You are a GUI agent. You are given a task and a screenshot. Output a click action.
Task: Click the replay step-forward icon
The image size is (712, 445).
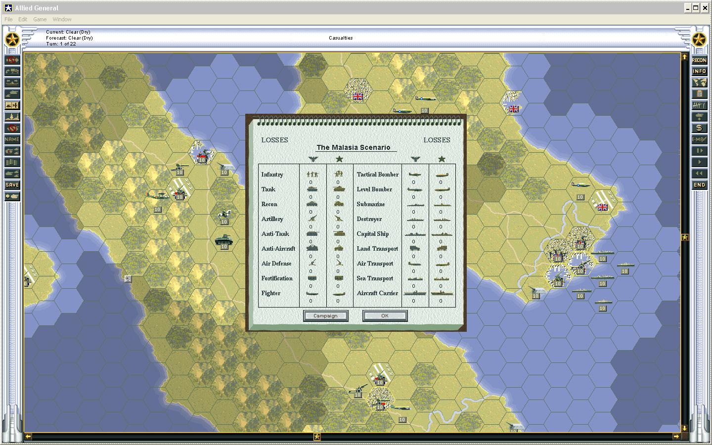699,151
